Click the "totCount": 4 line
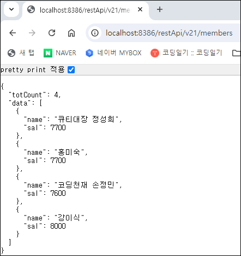 click(x=35, y=95)
